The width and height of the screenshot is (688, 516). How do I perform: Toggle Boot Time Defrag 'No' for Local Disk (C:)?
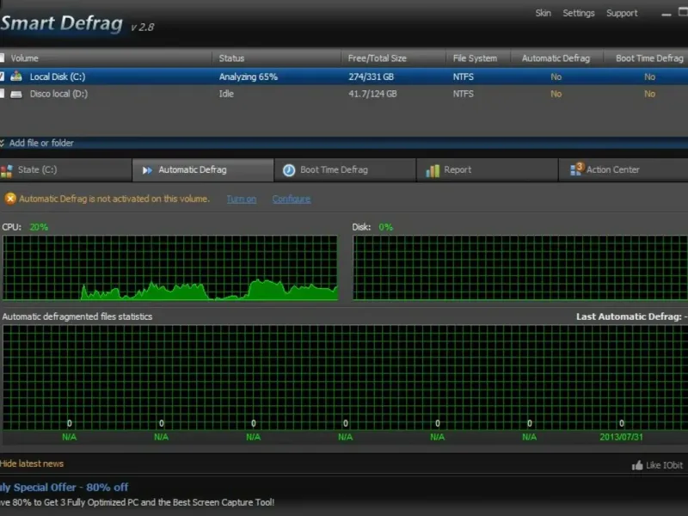coord(649,77)
